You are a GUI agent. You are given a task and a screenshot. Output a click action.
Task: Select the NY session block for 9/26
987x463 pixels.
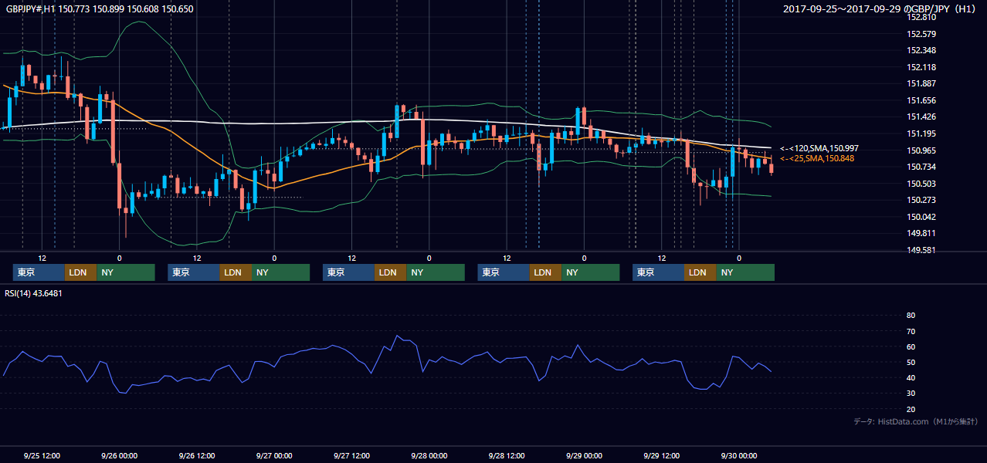[280, 272]
